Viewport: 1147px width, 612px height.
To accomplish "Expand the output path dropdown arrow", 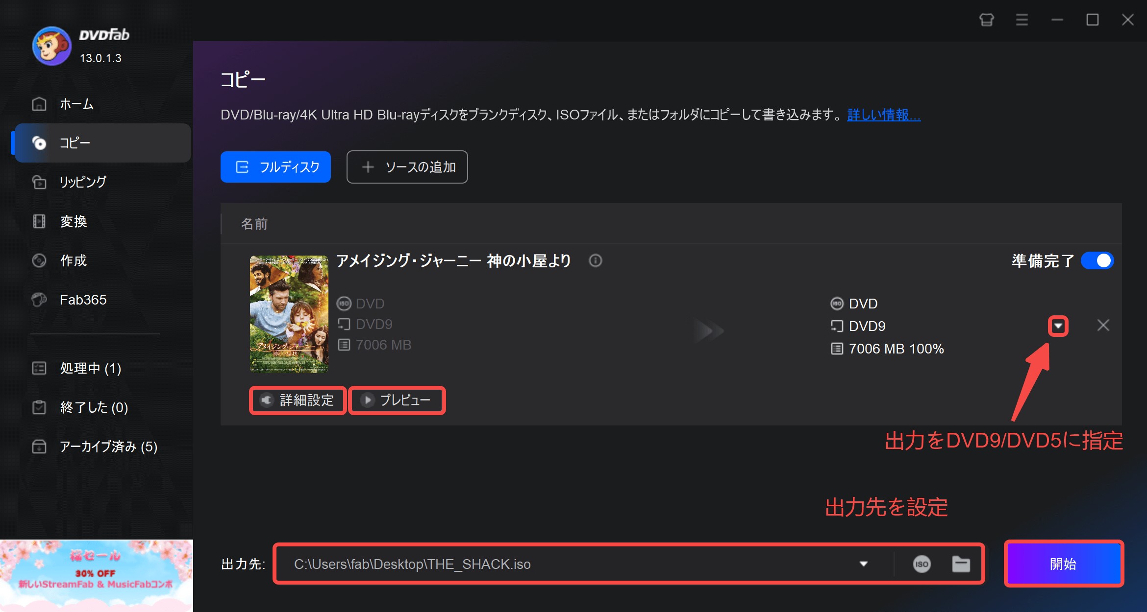I will (864, 564).
